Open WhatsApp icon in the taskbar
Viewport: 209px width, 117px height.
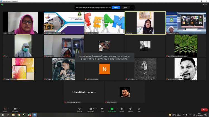pyautogui.click(x=29, y=115)
